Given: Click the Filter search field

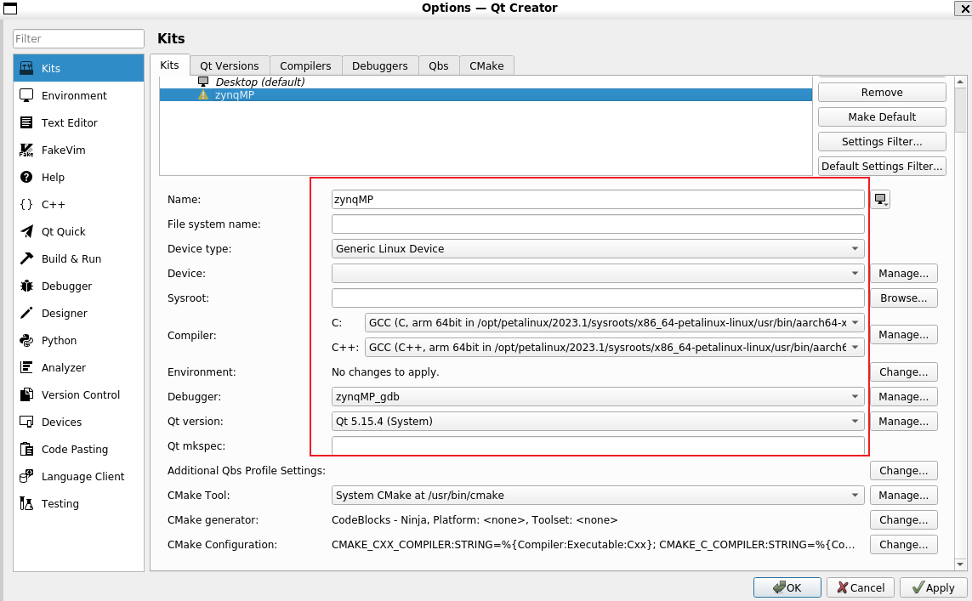Looking at the screenshot, I should [78, 38].
